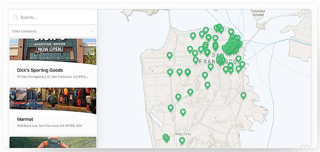
Task: Select the double pin left of Daly City
Action: tap(166, 138)
